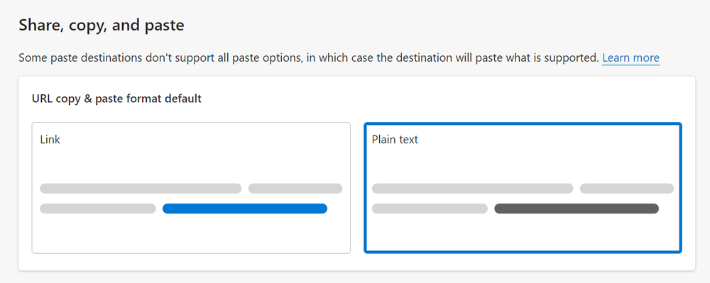Click blank space between the two format cards
This screenshot has width=710, height=283.
coord(357,188)
